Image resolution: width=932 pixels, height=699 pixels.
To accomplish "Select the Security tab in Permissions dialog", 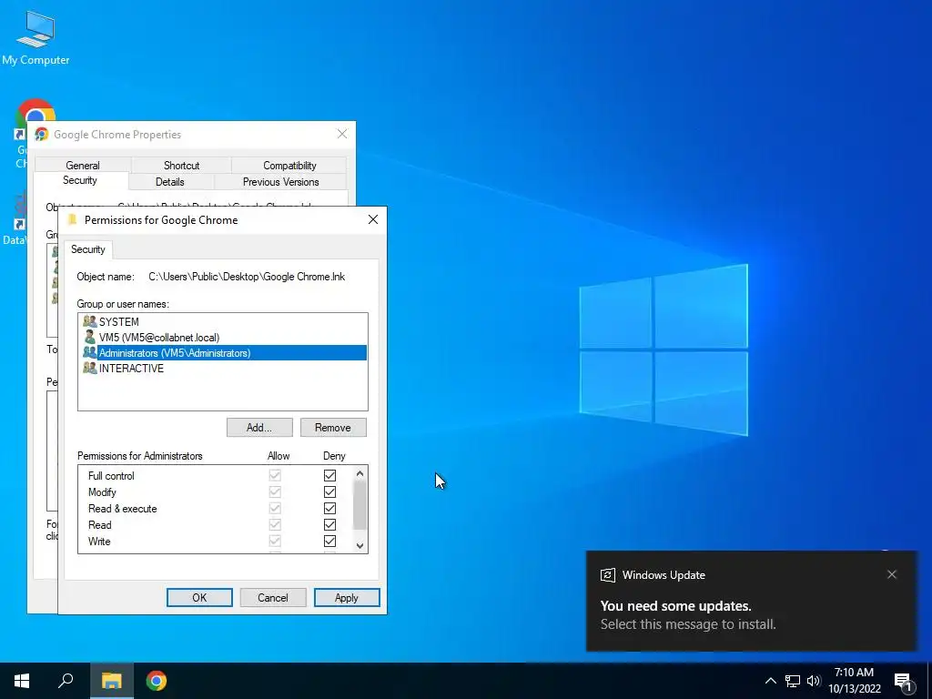I will pos(88,249).
